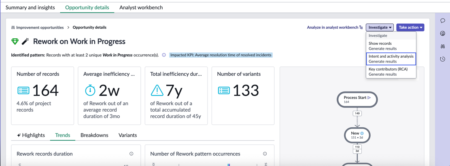
Task: Select the Process Start node
Action: click(357, 100)
